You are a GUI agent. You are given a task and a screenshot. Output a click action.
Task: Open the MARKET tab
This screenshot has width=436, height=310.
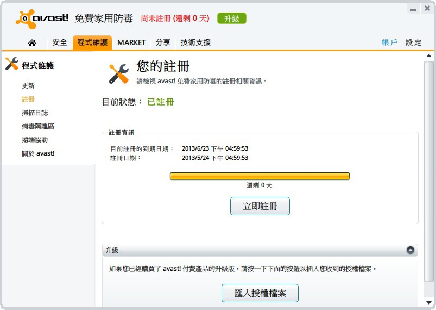click(131, 42)
